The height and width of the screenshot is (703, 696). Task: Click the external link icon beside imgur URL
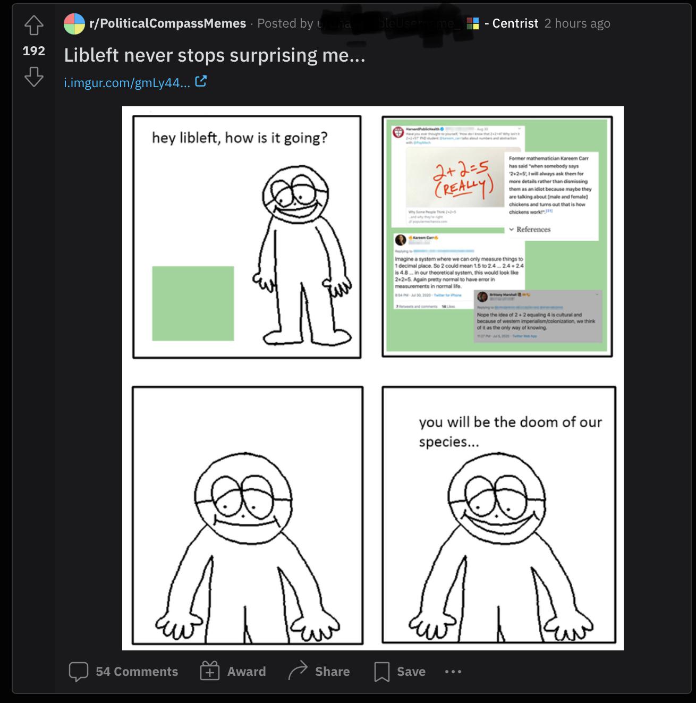coord(201,82)
